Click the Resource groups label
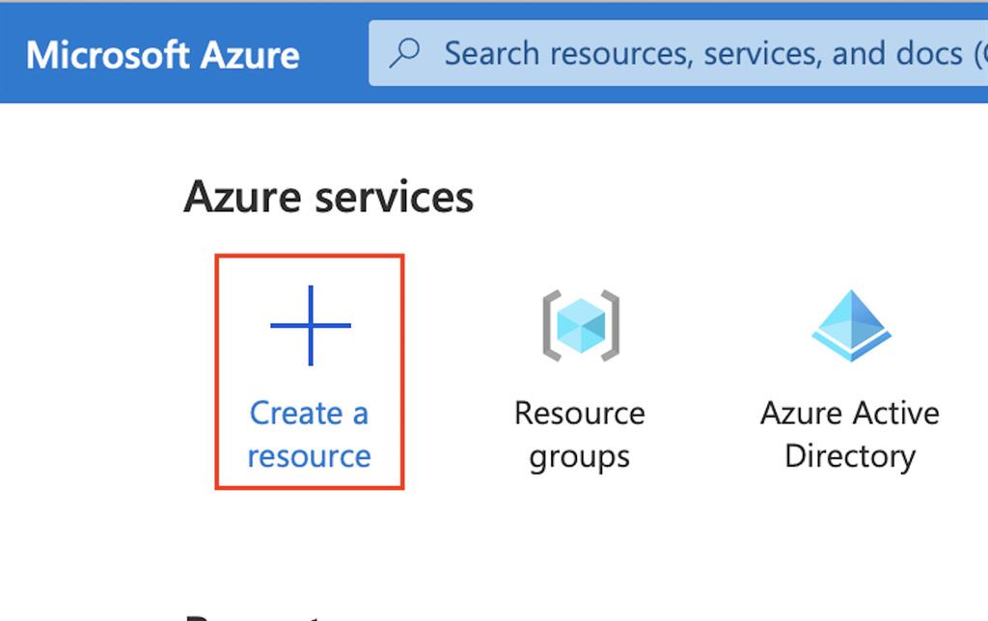 [x=580, y=435]
